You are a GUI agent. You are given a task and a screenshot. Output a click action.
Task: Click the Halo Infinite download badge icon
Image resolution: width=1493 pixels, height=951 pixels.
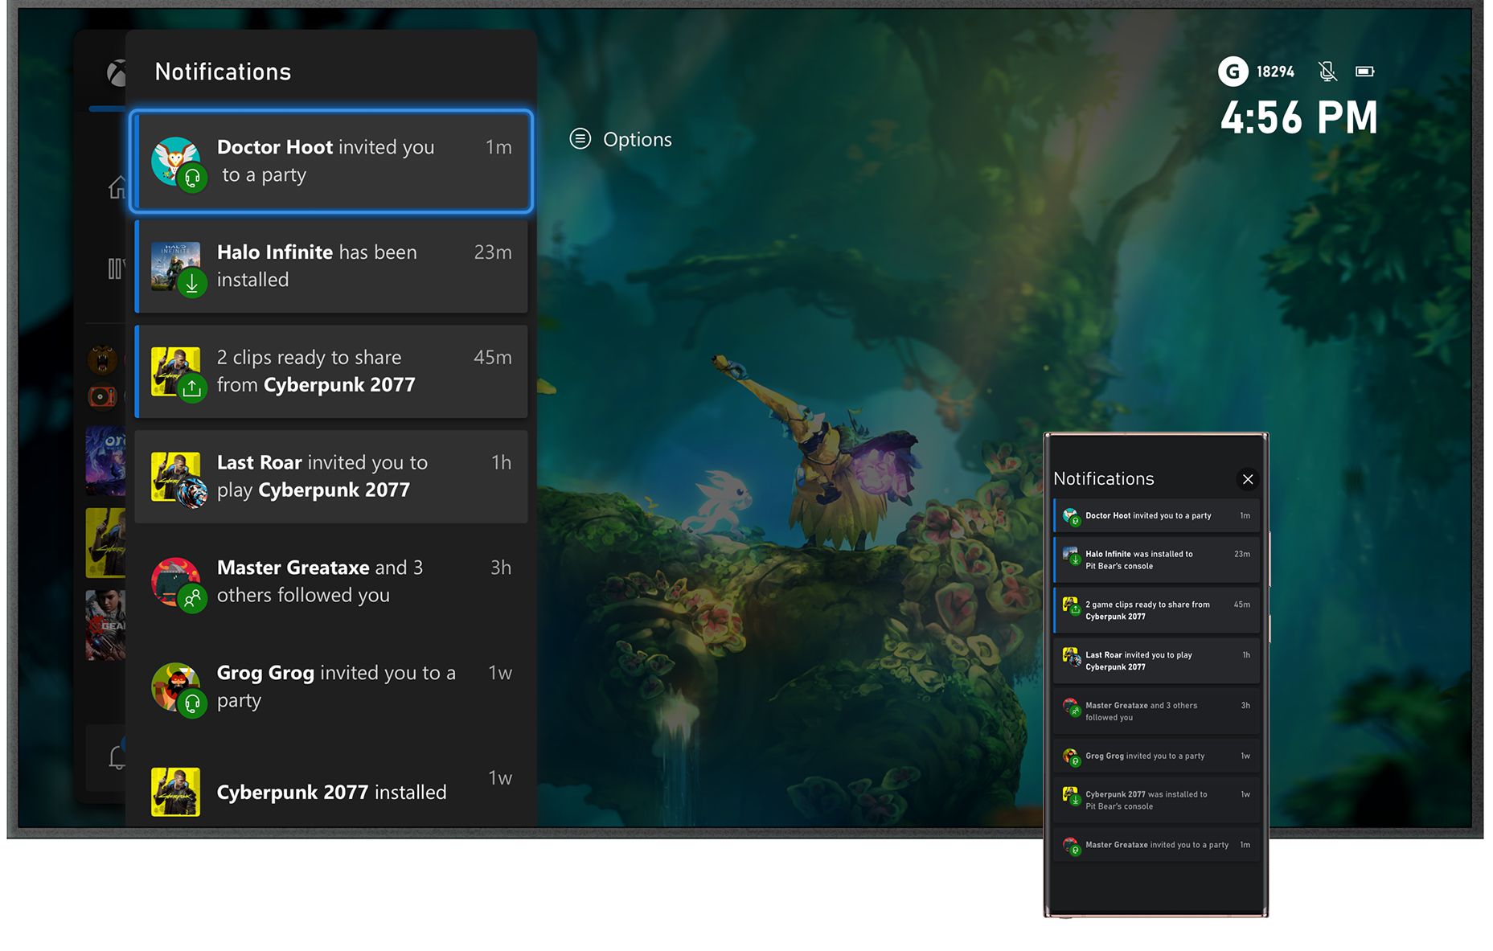click(x=192, y=283)
